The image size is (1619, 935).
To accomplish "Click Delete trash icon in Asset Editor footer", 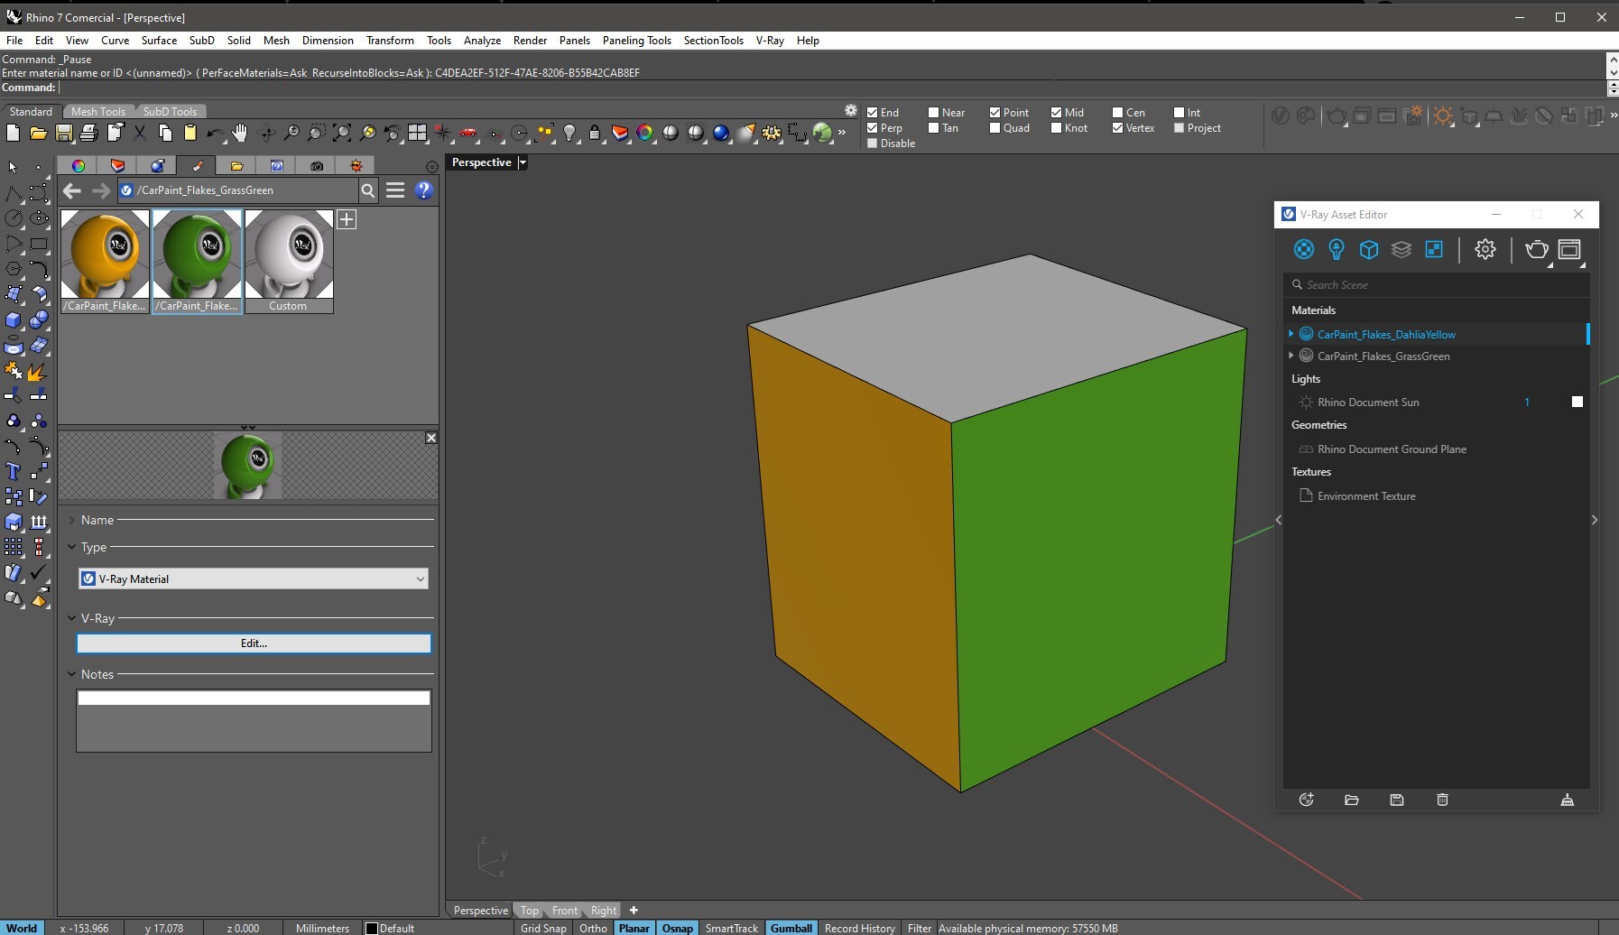I will click(x=1442, y=800).
